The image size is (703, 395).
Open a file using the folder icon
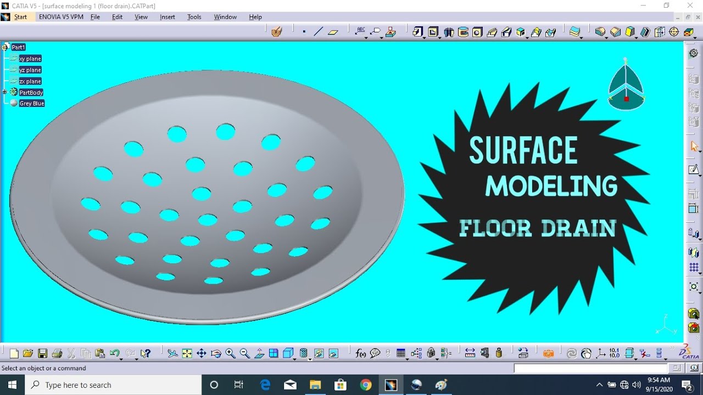28,353
